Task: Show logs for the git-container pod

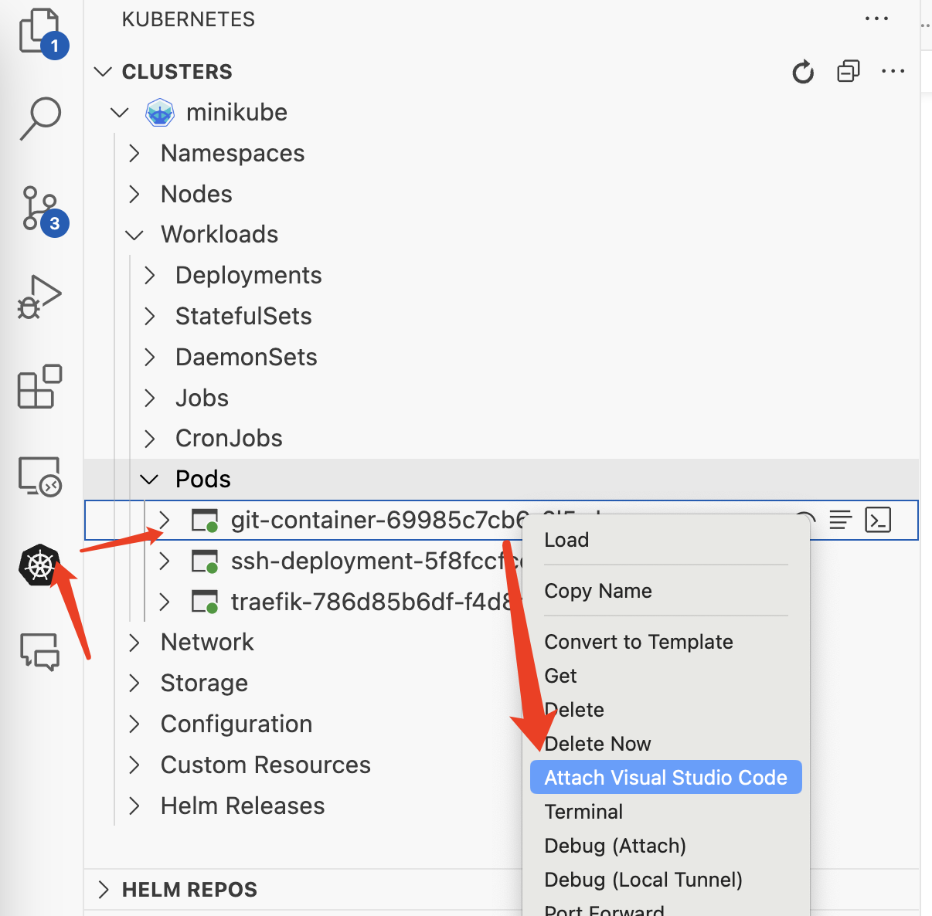Action: tap(840, 520)
